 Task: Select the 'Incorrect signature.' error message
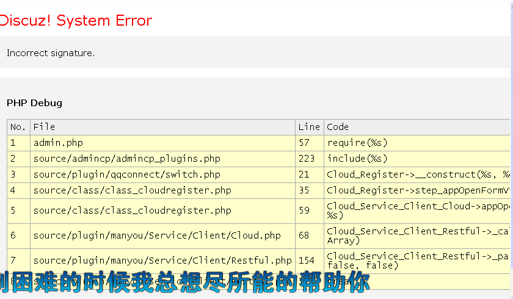click(51, 53)
